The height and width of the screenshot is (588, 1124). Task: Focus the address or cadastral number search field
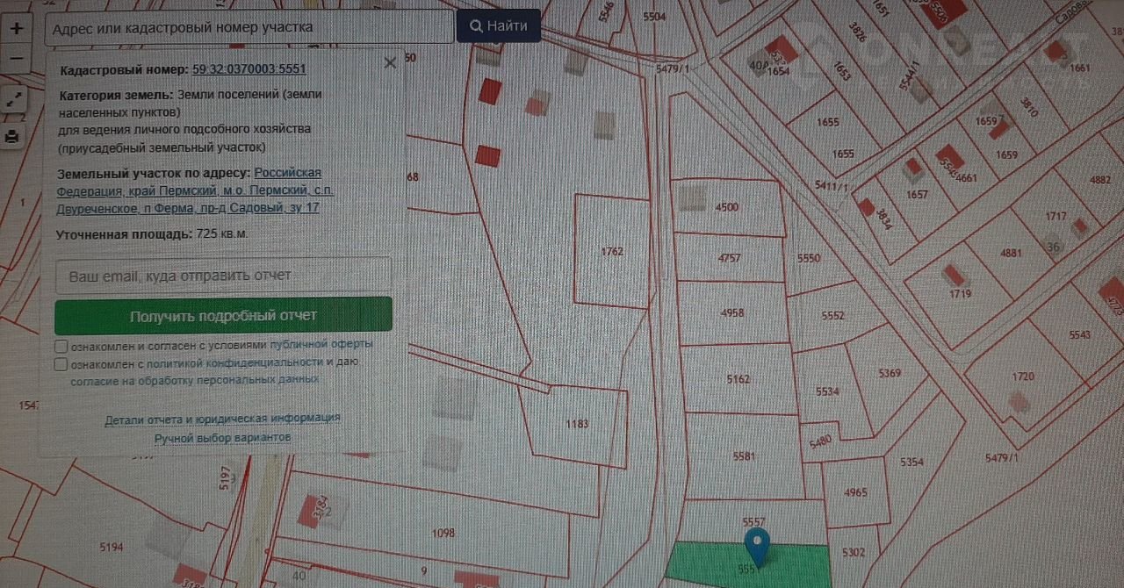pyautogui.click(x=249, y=27)
